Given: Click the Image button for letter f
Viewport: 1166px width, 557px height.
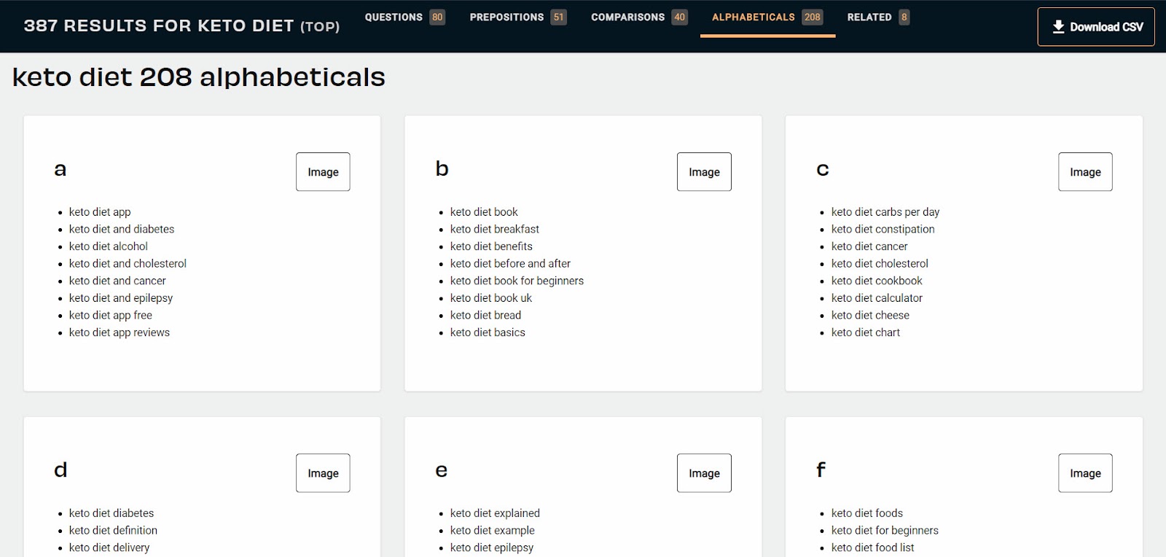Looking at the screenshot, I should tap(1085, 473).
